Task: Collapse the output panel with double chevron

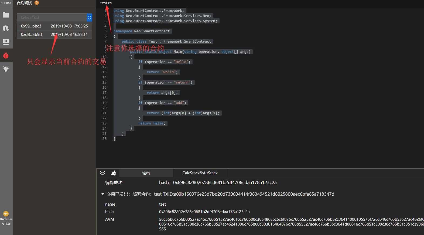Action: (x=102, y=173)
